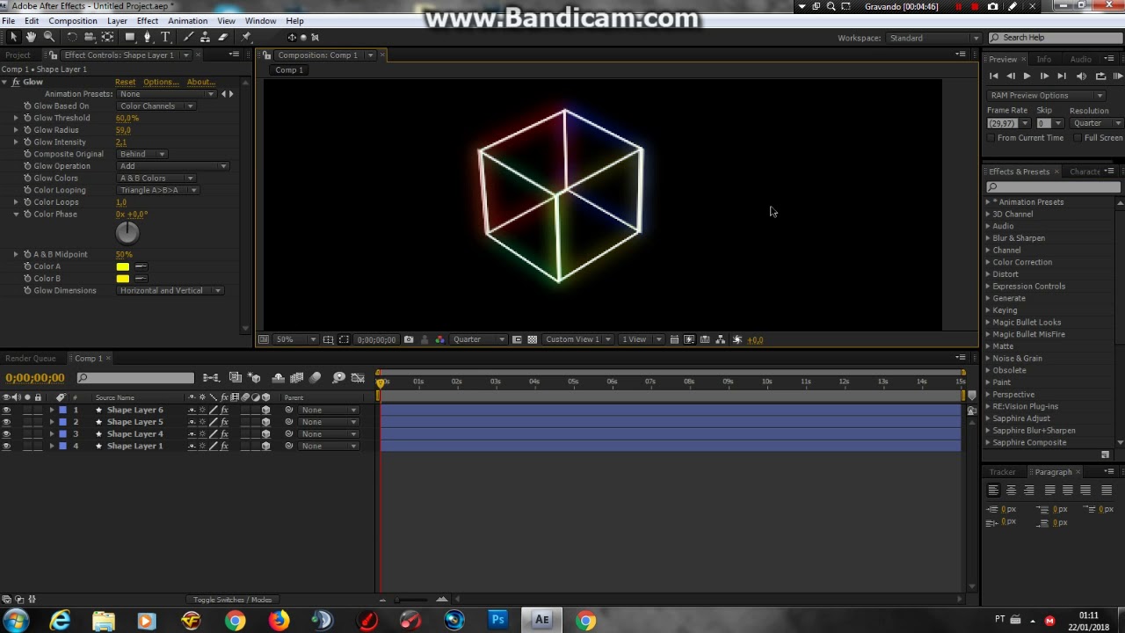Viewport: 1125px width, 633px height.
Task: Select the Brush tool
Action: (x=188, y=37)
